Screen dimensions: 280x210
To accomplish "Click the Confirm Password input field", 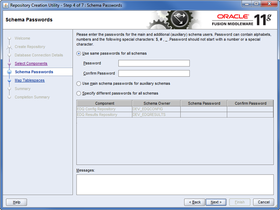I will point(154,73).
